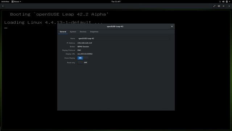
Task: Open the Boxes application menu
Action: 16,1
